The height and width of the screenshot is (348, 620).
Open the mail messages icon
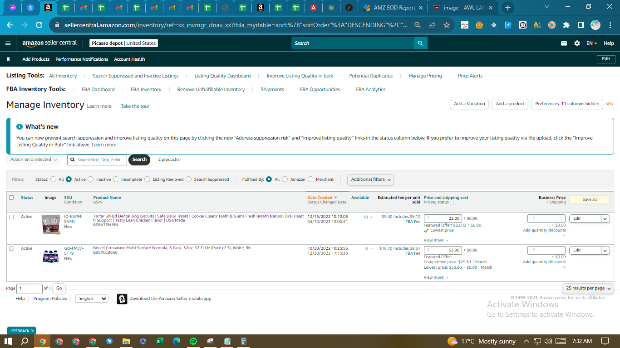564,43
